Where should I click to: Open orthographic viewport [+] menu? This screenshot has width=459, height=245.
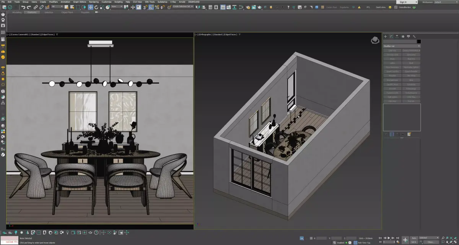[196, 34]
